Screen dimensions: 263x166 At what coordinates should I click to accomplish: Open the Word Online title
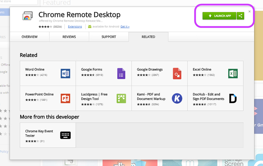pyautogui.click(x=35, y=69)
